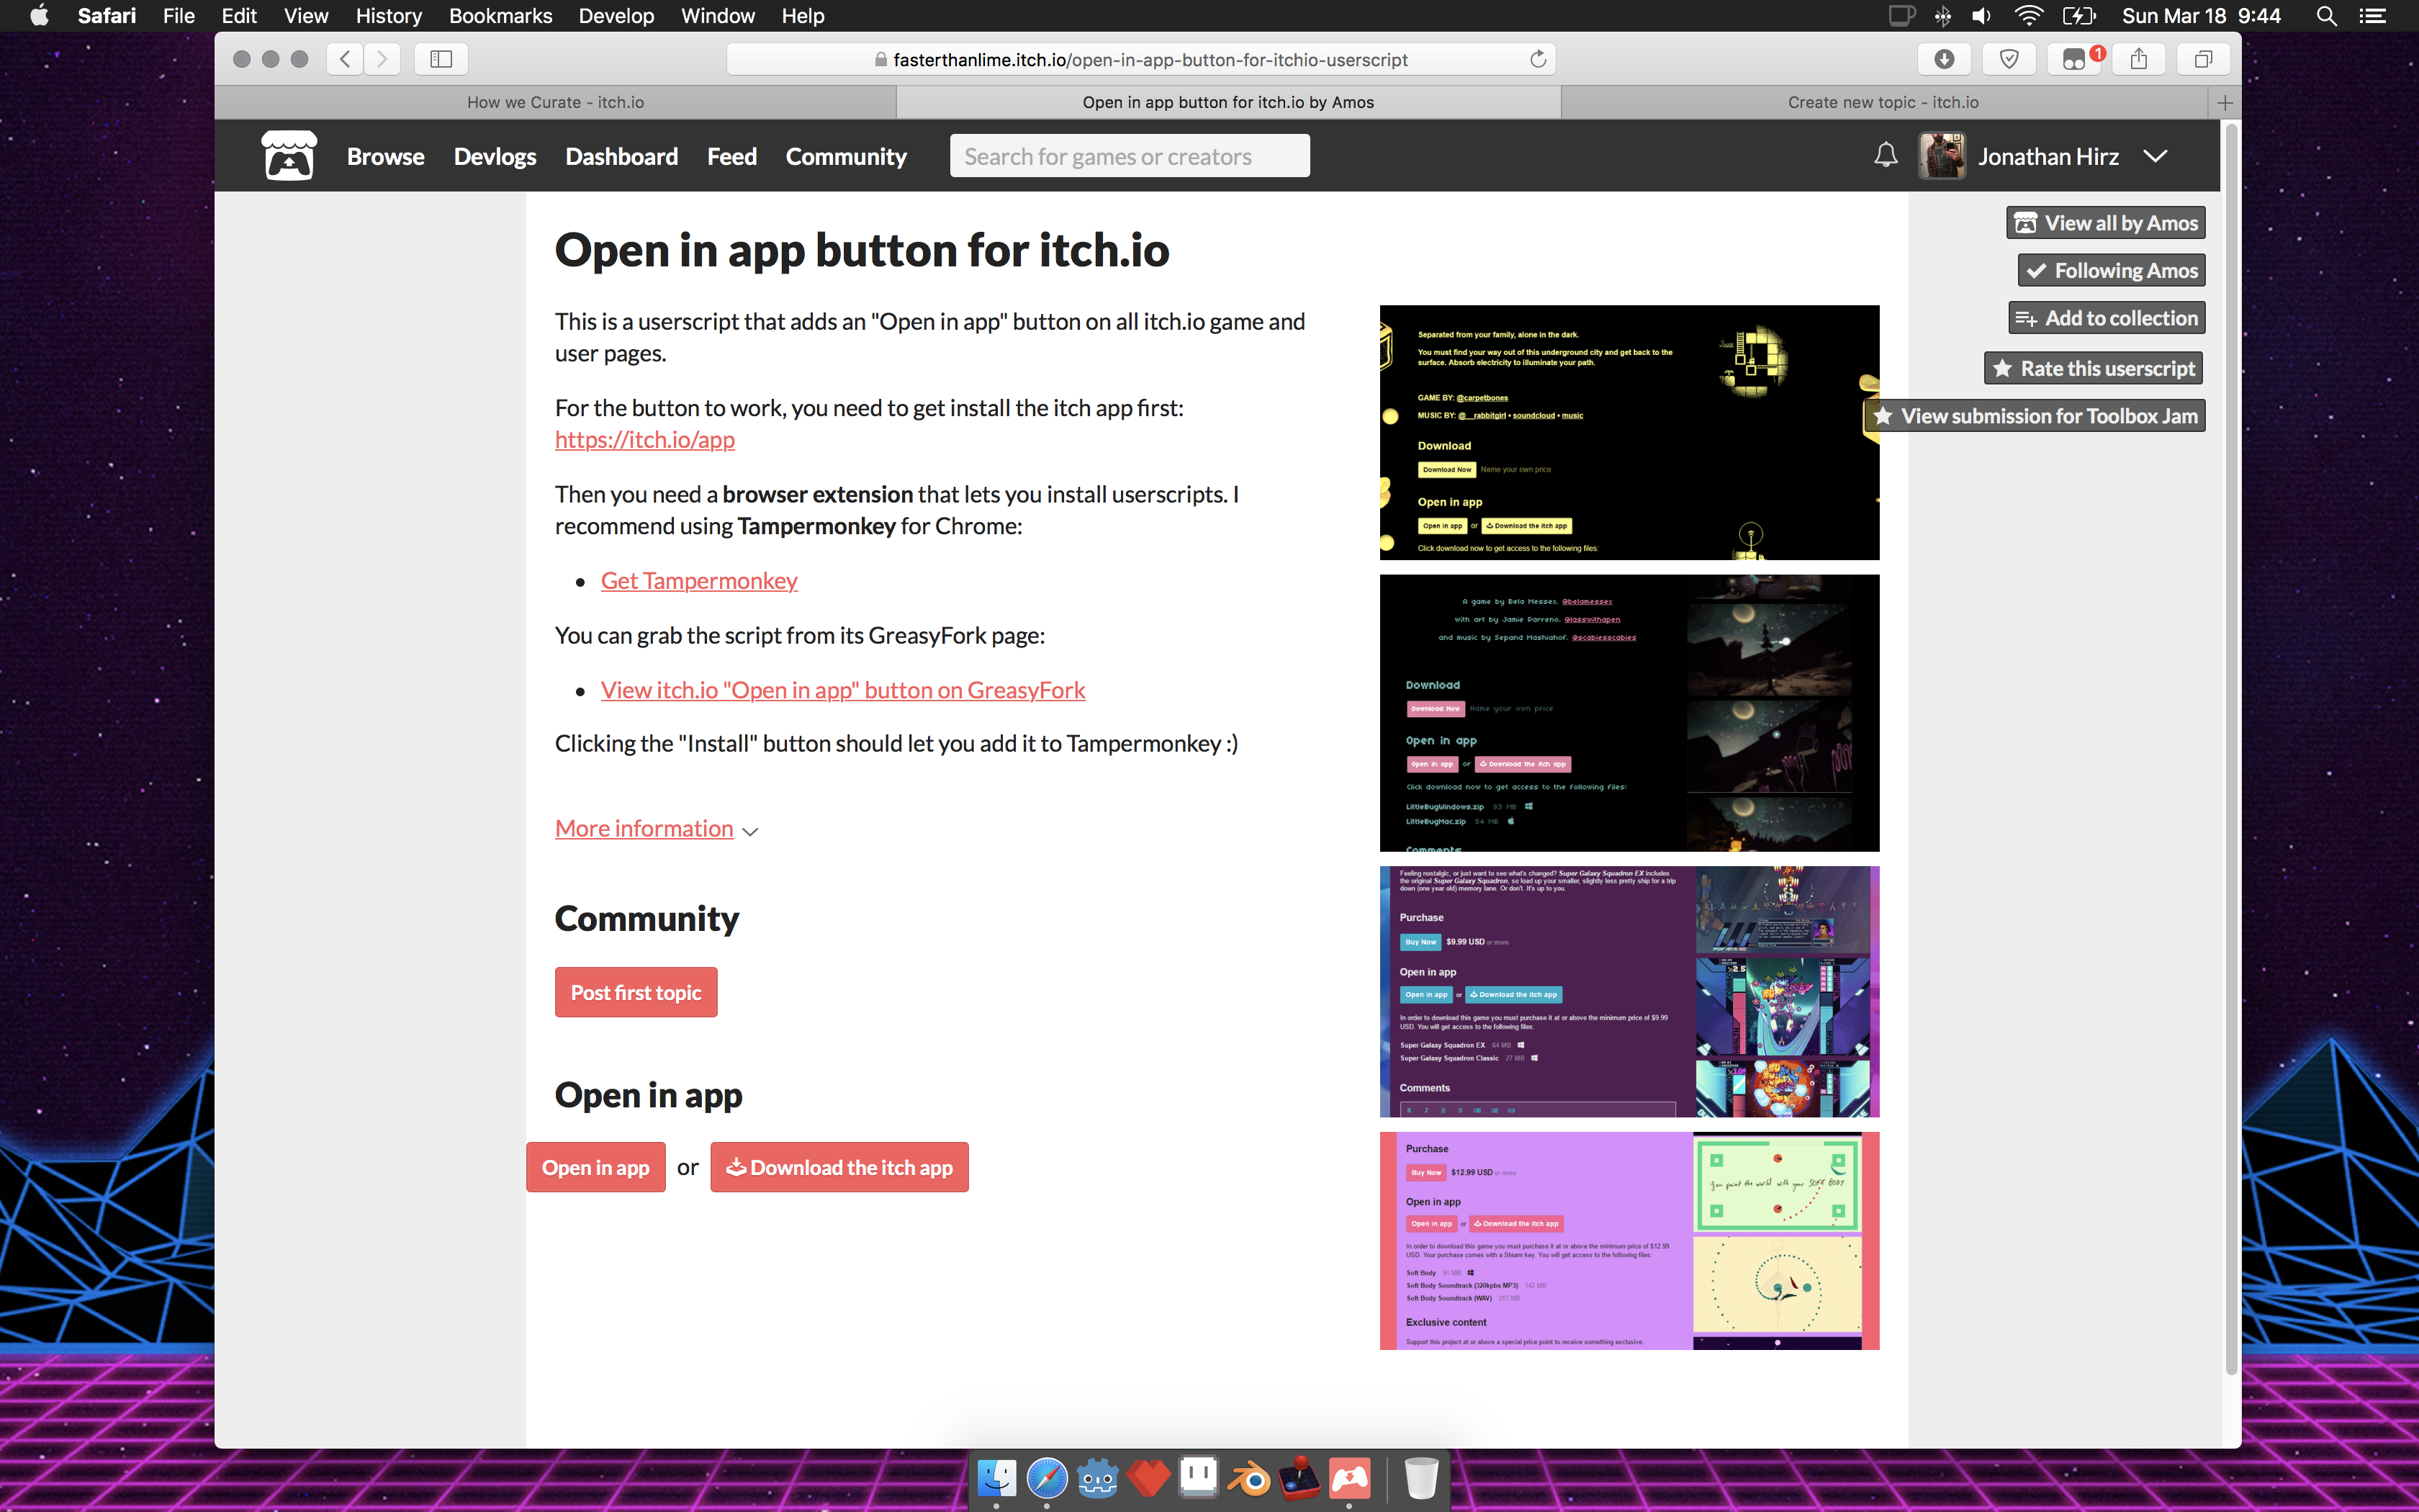Toggle the Safari sidebar button

pyautogui.click(x=441, y=59)
